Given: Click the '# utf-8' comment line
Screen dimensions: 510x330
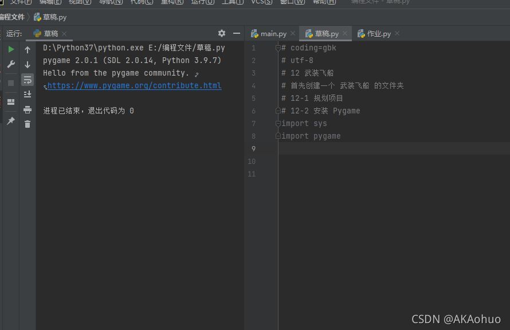Looking at the screenshot, I should pyautogui.click(x=297, y=60).
